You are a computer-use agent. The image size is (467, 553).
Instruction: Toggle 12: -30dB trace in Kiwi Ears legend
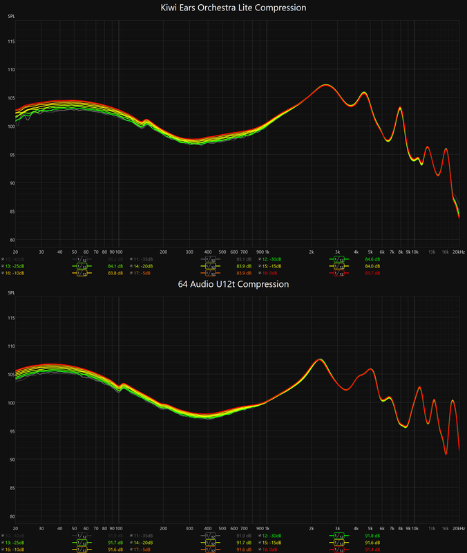[x=260, y=259]
